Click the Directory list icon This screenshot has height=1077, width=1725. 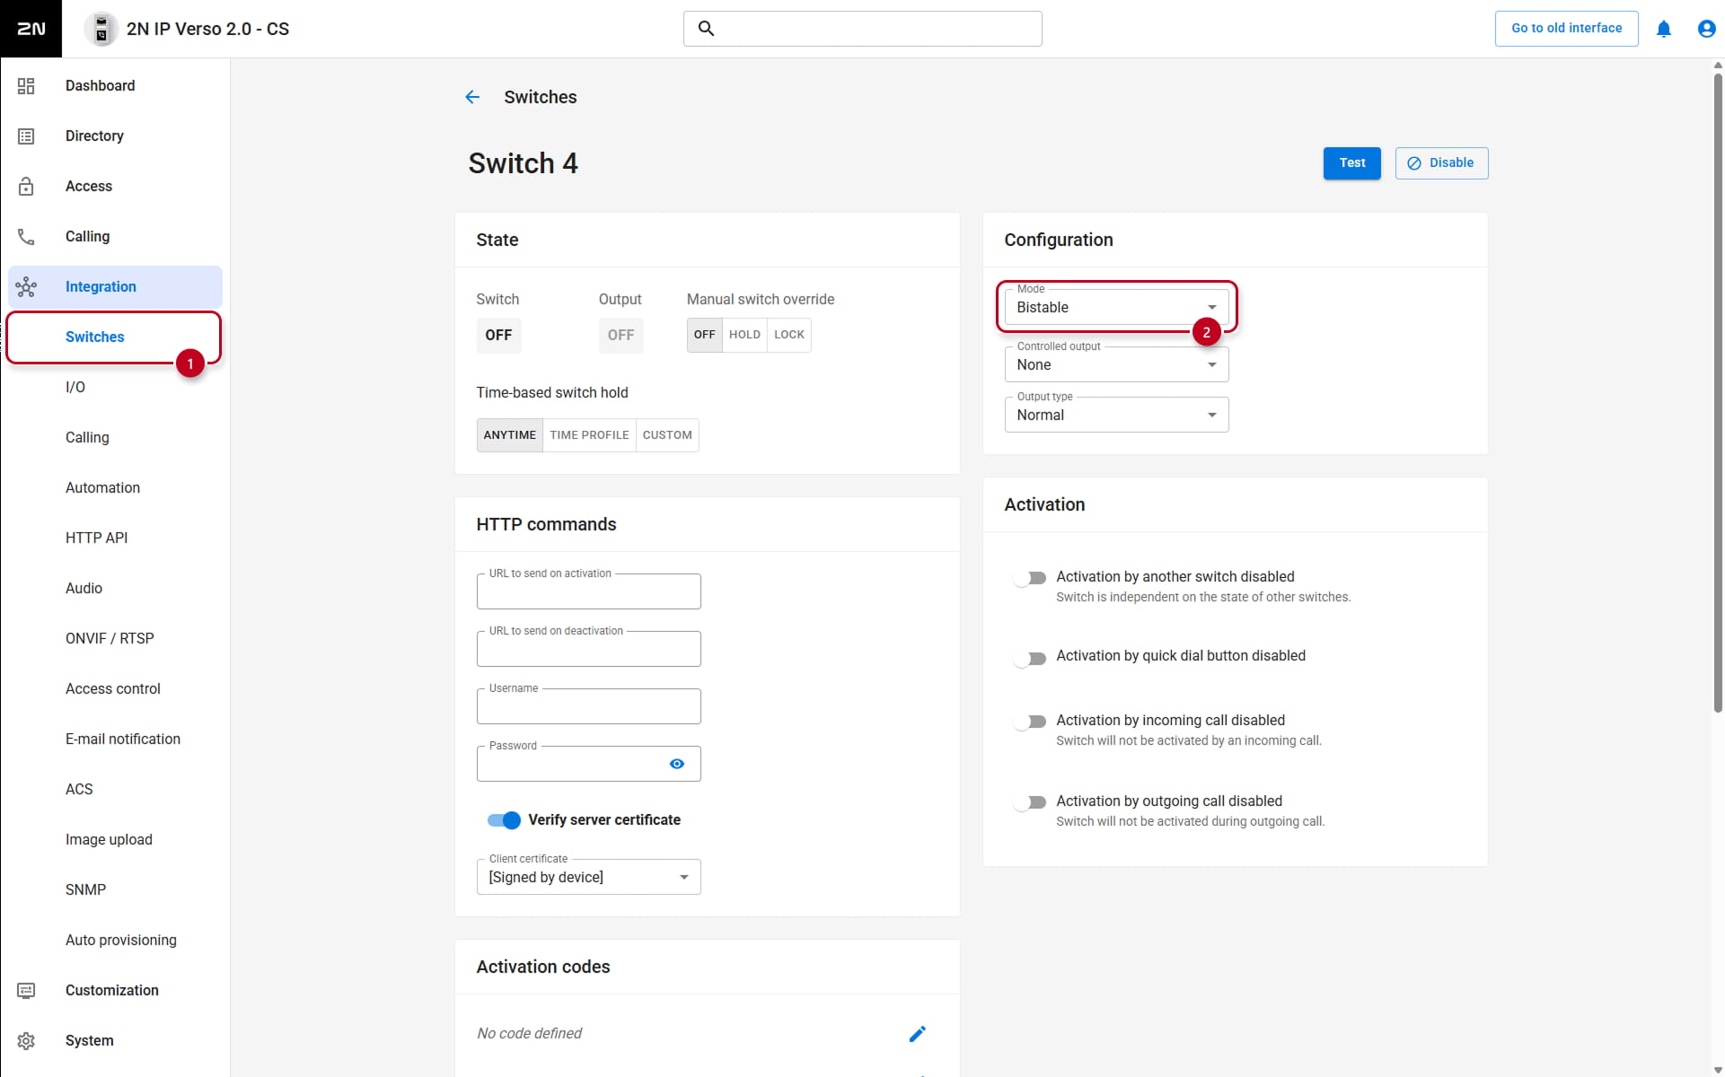tap(26, 136)
